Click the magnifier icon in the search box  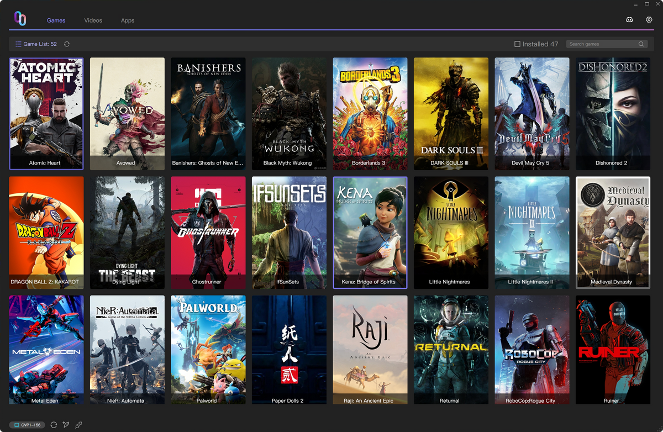641,44
